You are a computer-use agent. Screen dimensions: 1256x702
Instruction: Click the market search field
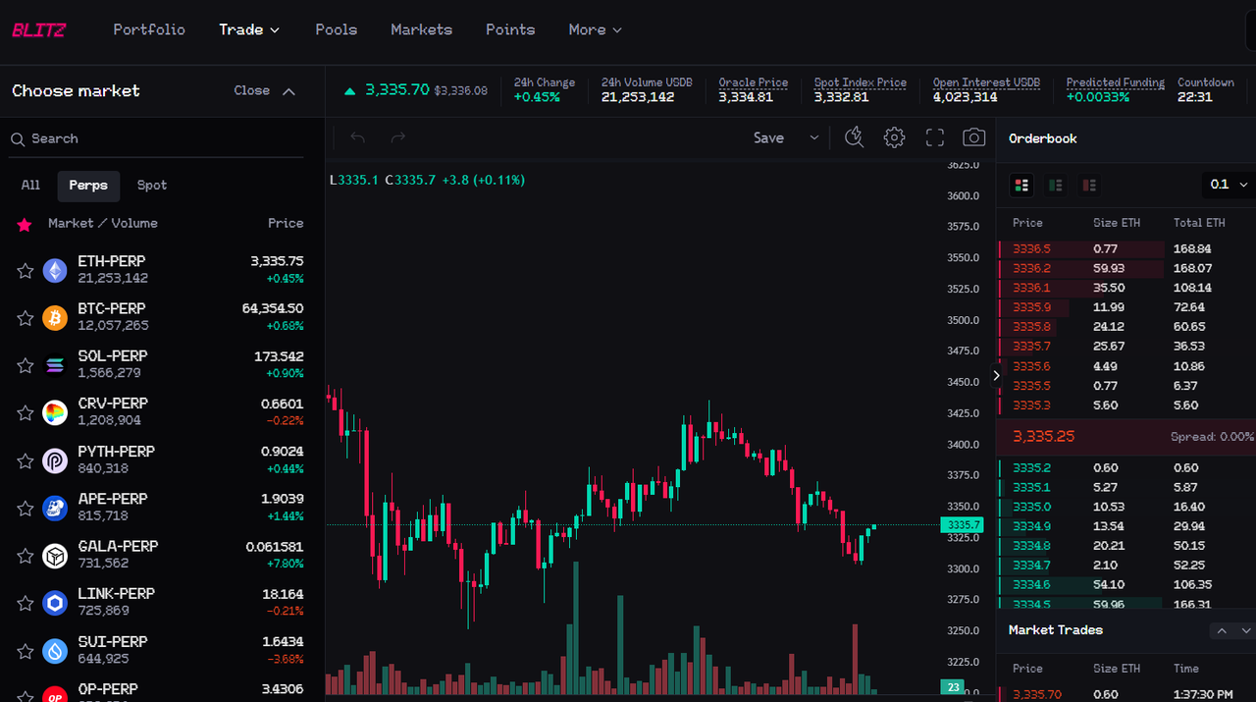[157, 138]
